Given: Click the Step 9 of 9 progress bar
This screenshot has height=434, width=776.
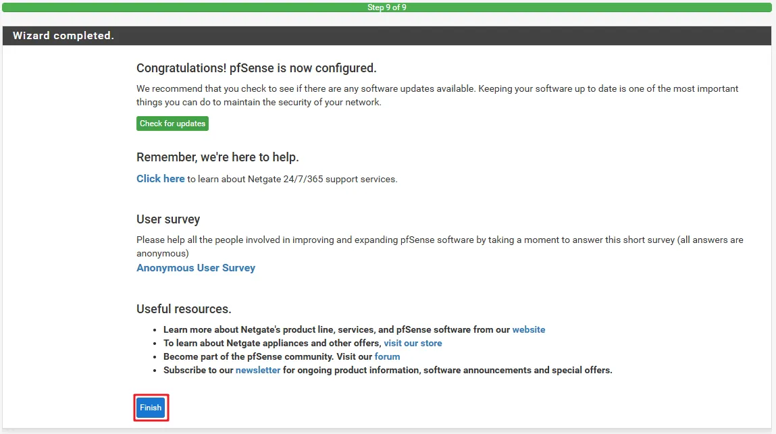Looking at the screenshot, I should pyautogui.click(x=386, y=7).
